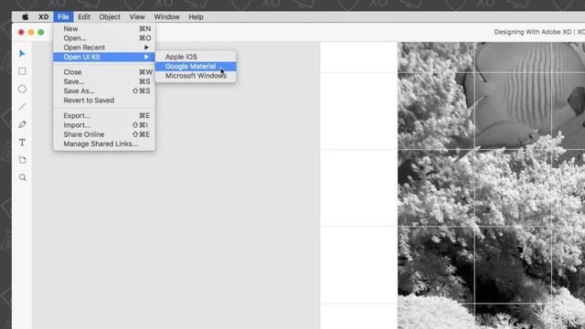Expand the Open Recent submenu

coord(104,48)
